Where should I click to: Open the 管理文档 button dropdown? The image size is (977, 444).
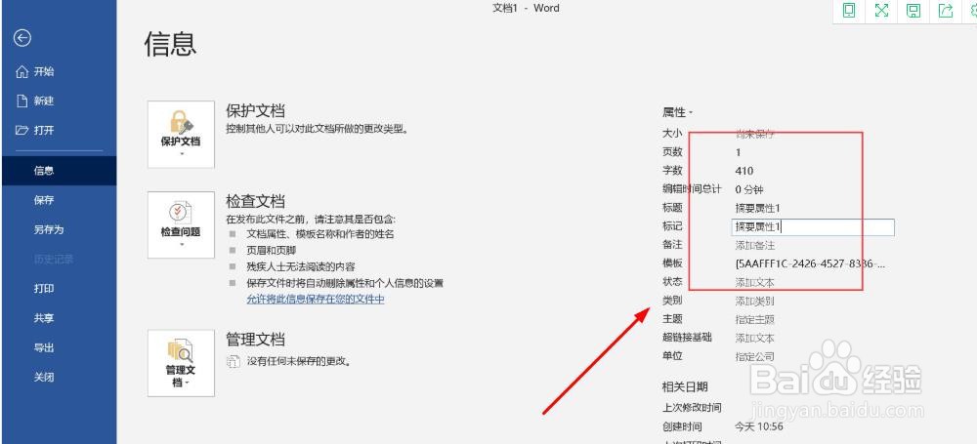coord(182,363)
